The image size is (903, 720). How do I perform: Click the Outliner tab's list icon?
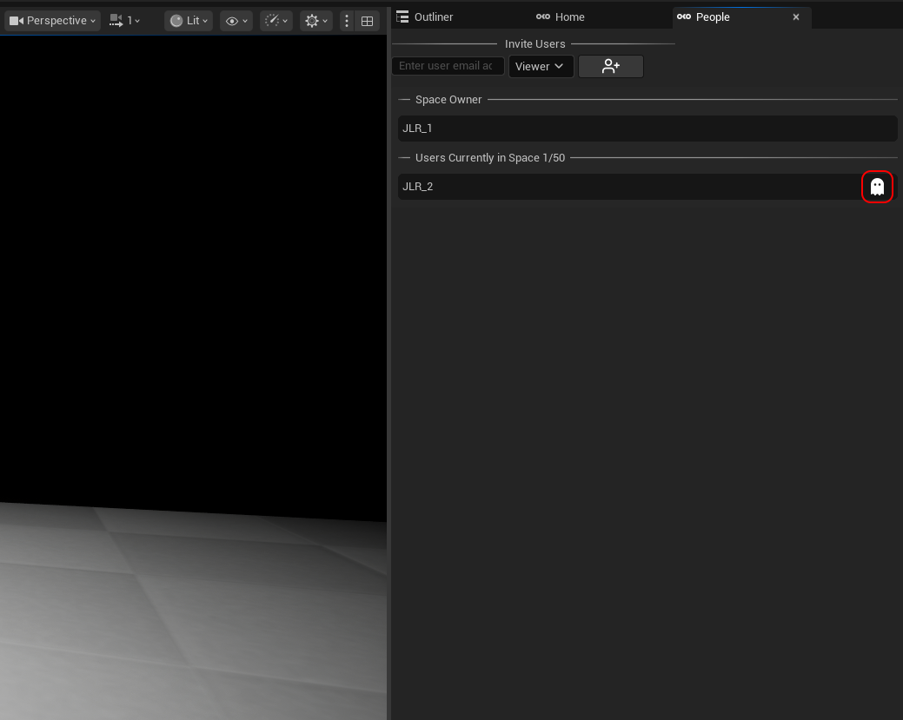click(x=402, y=17)
